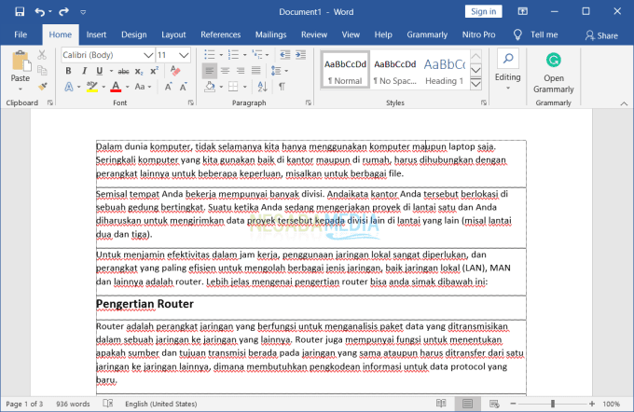Viewport: 634px width, 412px height.
Task: Decrease font size with shrink icon
Action: tap(184, 87)
